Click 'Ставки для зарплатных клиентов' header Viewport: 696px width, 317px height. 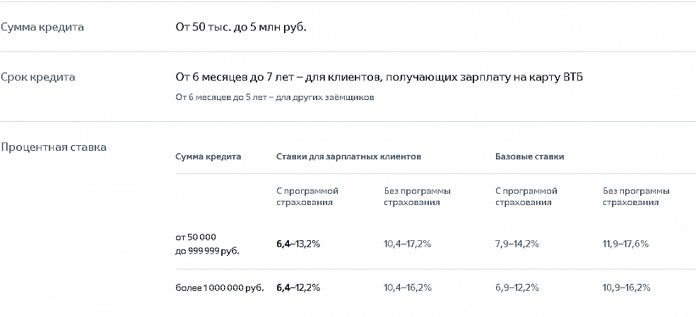click(348, 156)
